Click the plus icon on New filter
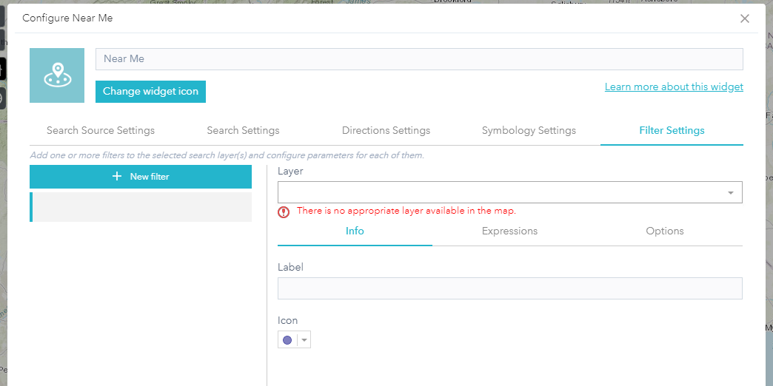This screenshot has width=773, height=386. pos(117,177)
